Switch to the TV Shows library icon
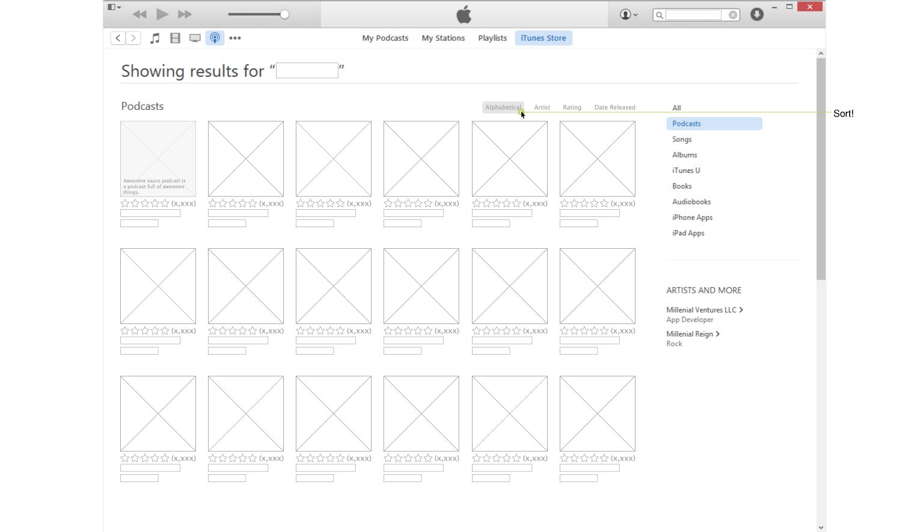Screen dimensions: 897x532 pyautogui.click(x=195, y=38)
